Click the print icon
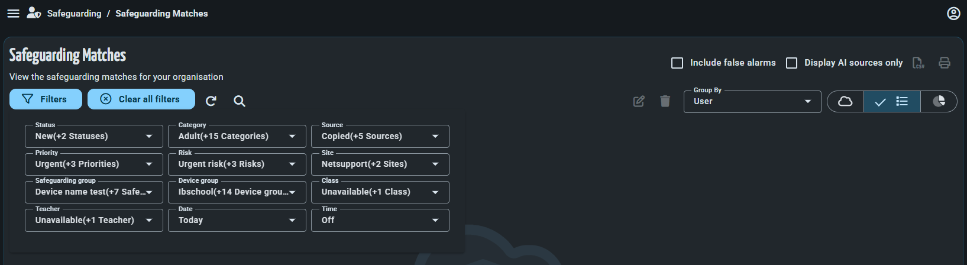Image resolution: width=967 pixels, height=265 pixels. [945, 63]
